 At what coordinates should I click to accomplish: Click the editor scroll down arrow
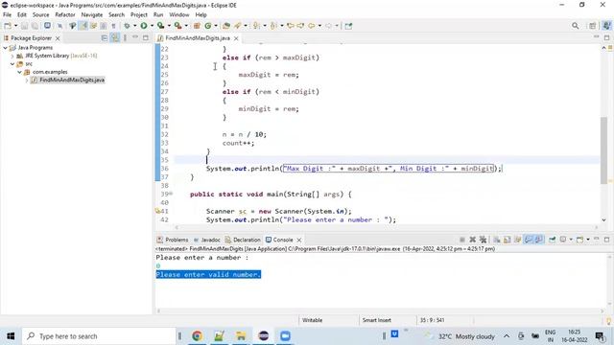(x=603, y=219)
